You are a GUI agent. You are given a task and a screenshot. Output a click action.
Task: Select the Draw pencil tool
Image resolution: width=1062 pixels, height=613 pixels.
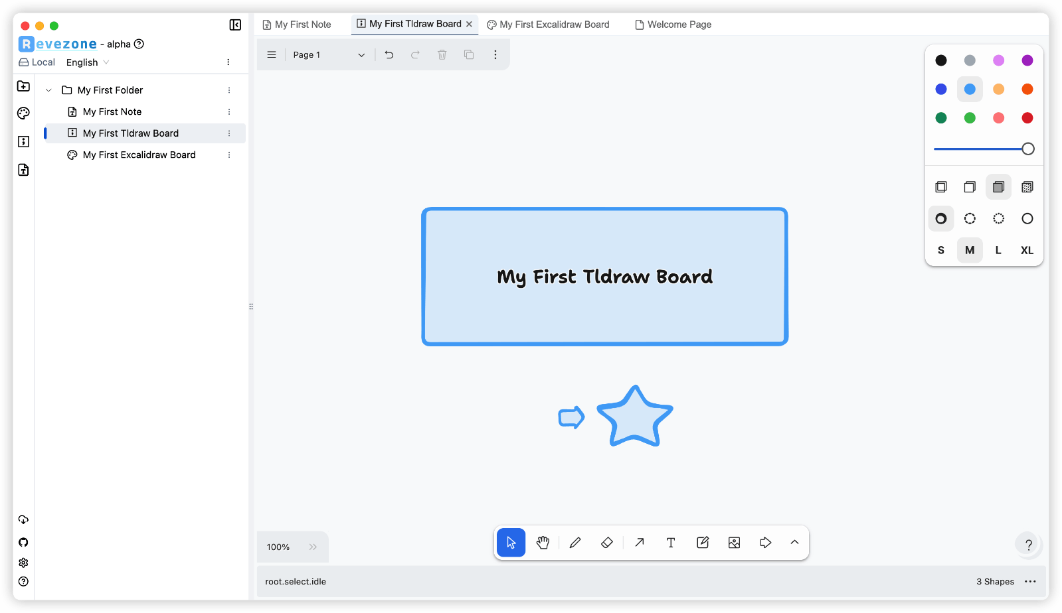pyautogui.click(x=575, y=543)
